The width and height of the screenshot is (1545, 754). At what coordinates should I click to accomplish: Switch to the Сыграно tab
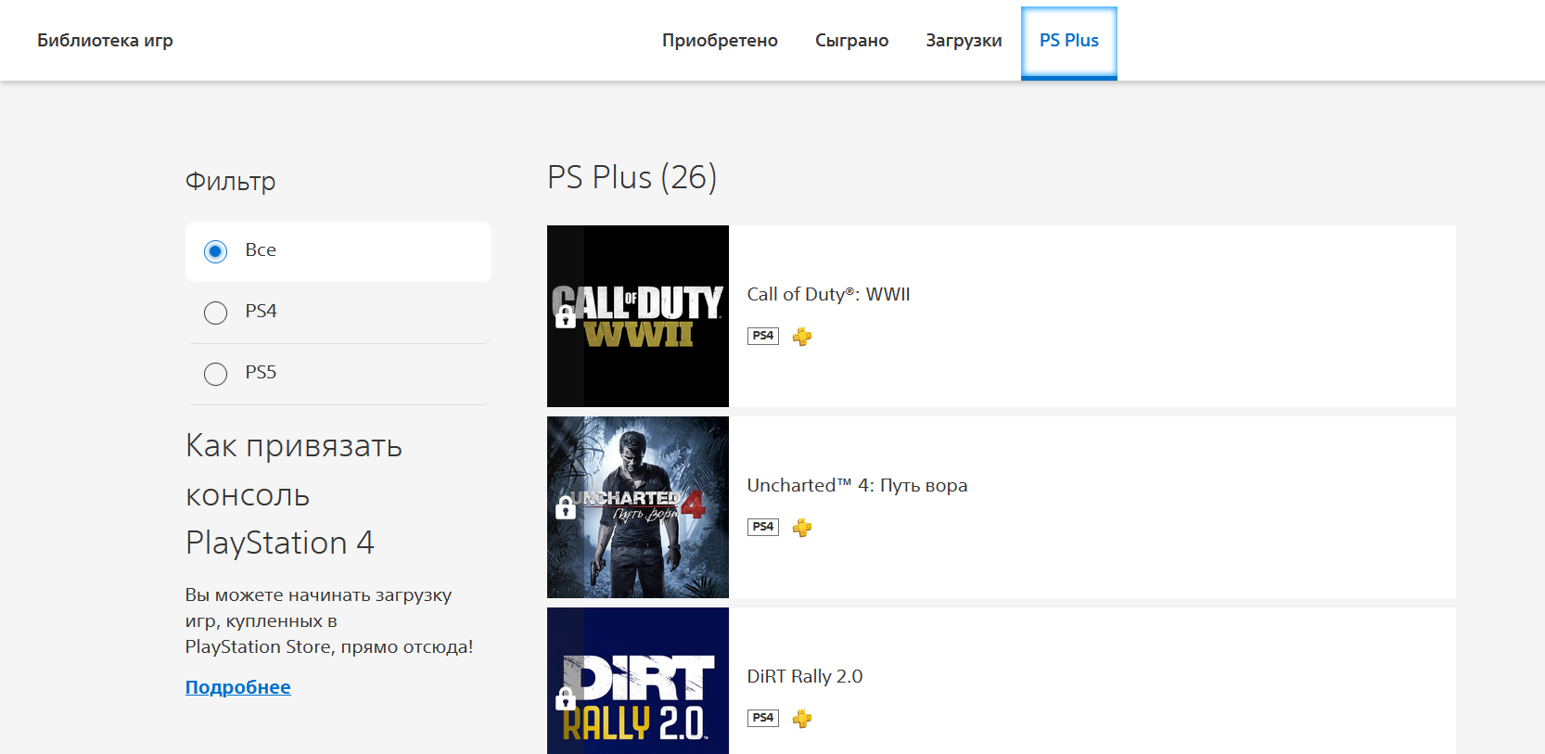(x=851, y=41)
